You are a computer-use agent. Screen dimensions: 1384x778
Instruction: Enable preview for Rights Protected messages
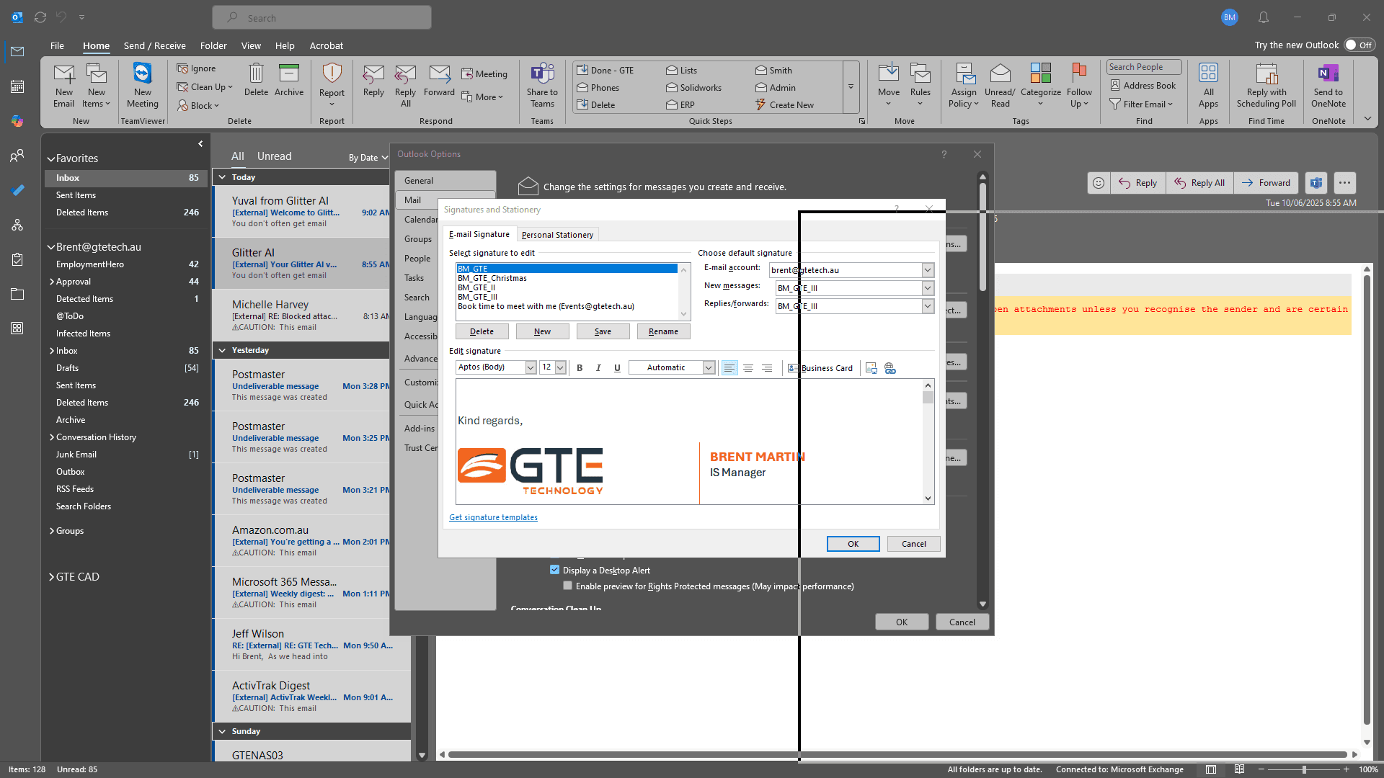click(568, 586)
